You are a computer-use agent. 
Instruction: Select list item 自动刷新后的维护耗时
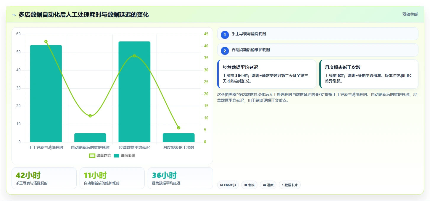(318, 50)
